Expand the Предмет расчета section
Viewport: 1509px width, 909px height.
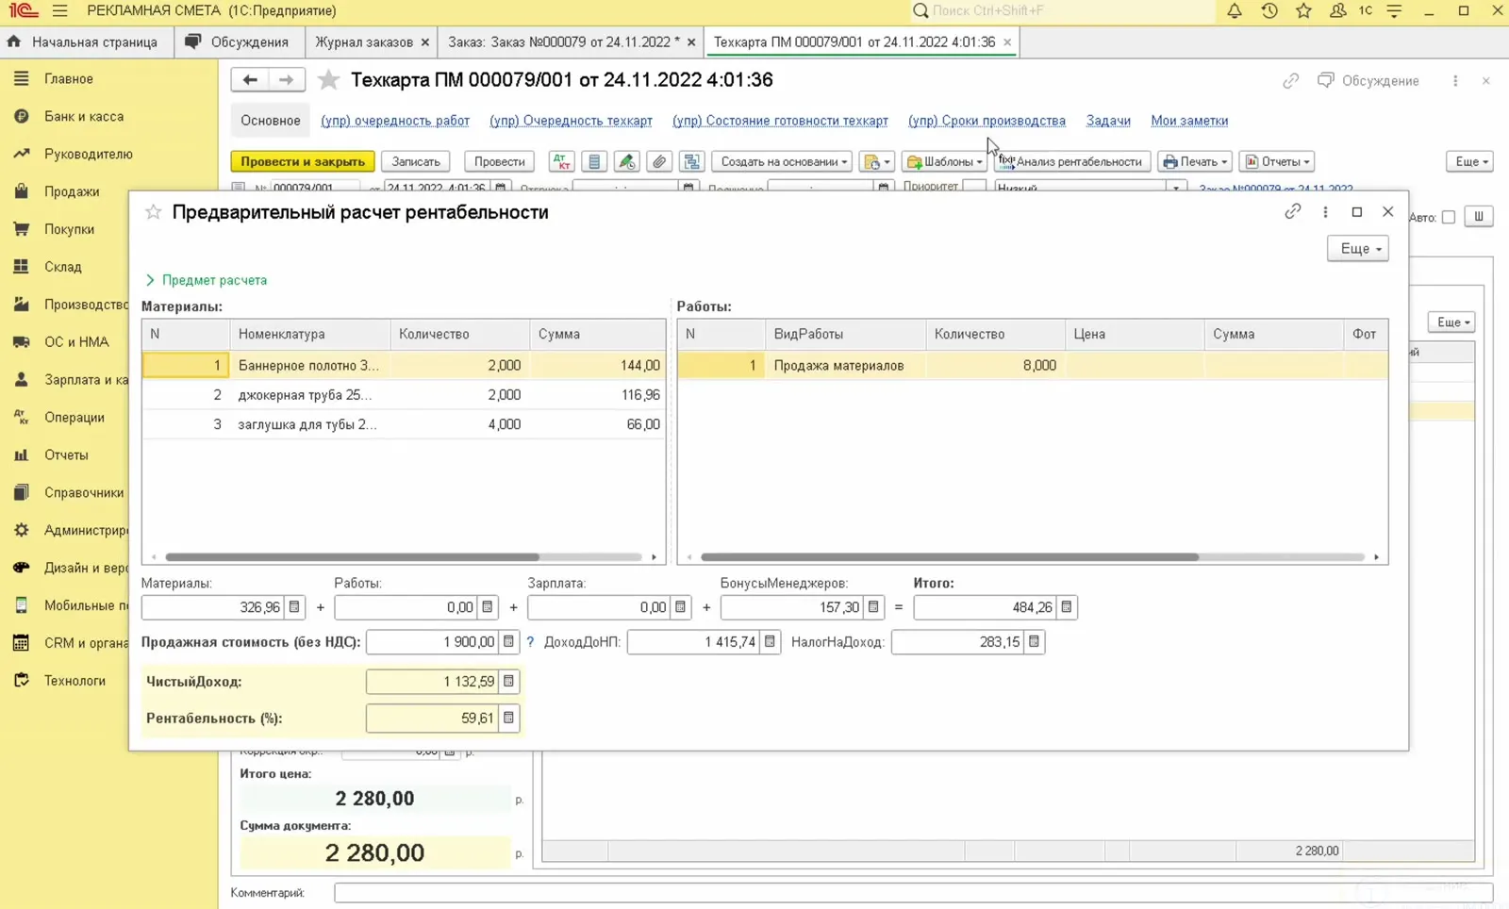click(x=206, y=280)
